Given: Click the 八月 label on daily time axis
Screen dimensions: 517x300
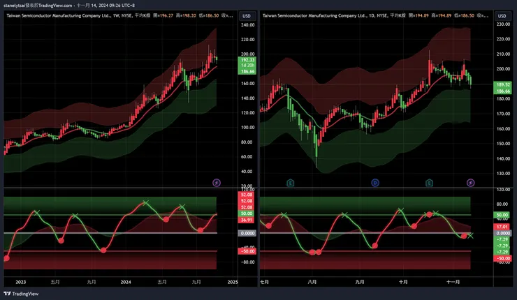Looking at the screenshot, I should pyautogui.click(x=312, y=282).
